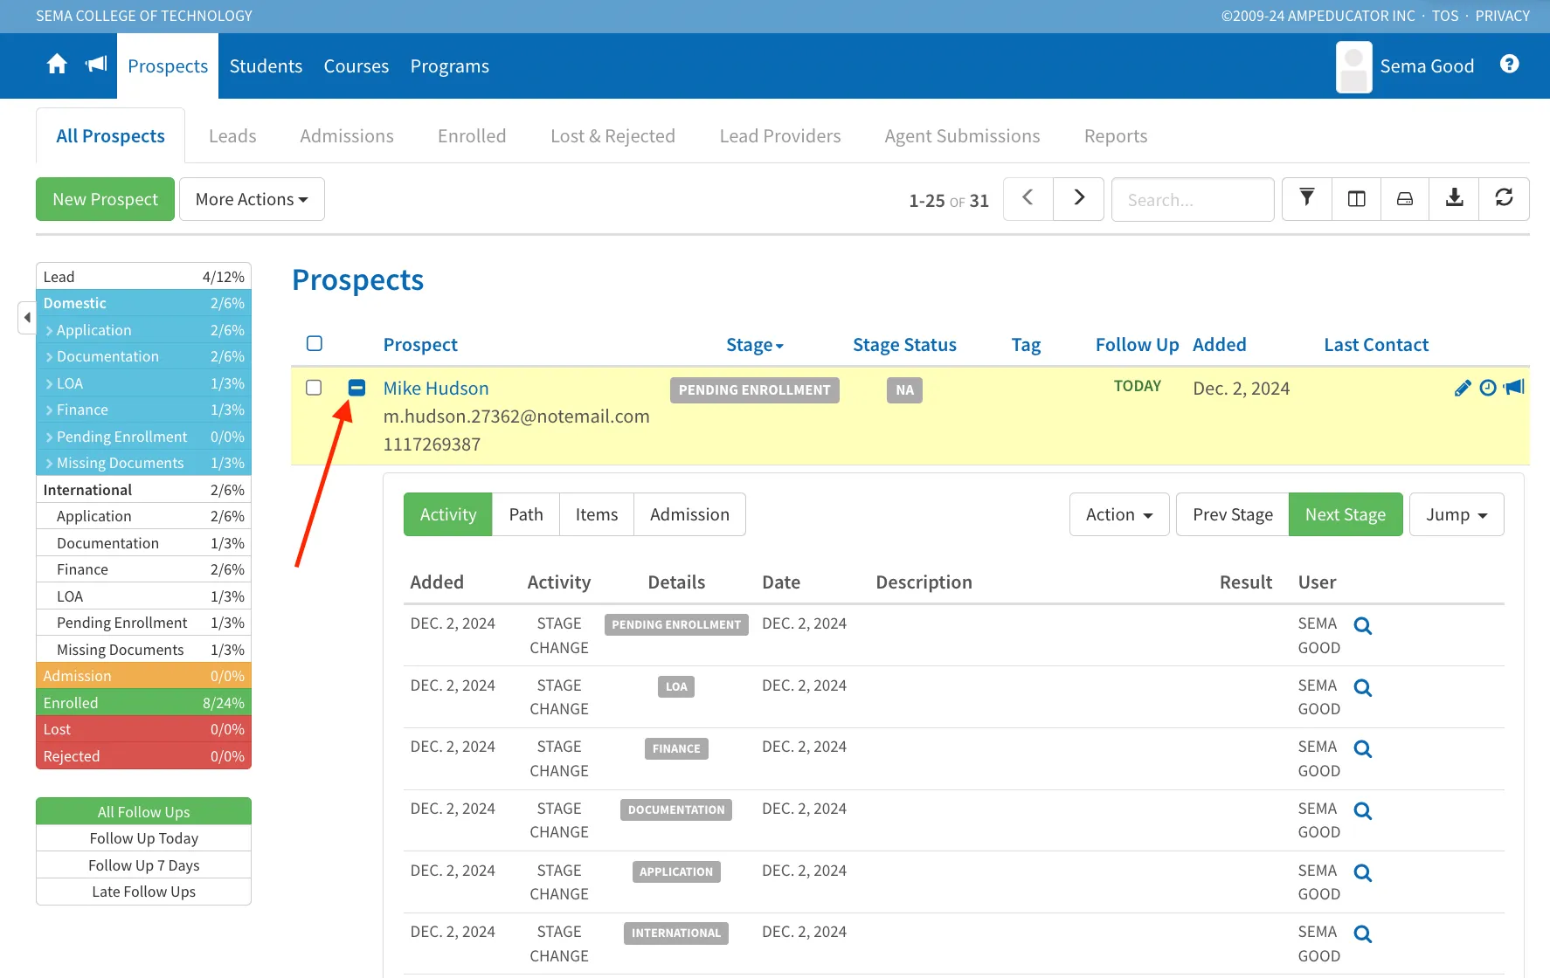View details of the Documentation stage change

tap(1362, 811)
